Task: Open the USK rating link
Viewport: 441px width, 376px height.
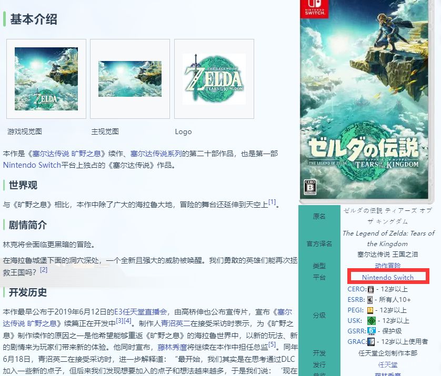Action: [x=355, y=321]
